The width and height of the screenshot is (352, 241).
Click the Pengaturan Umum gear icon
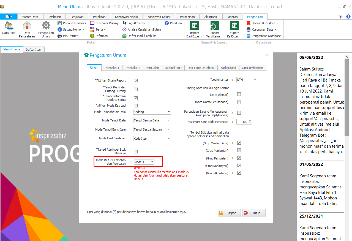(x=46, y=26)
